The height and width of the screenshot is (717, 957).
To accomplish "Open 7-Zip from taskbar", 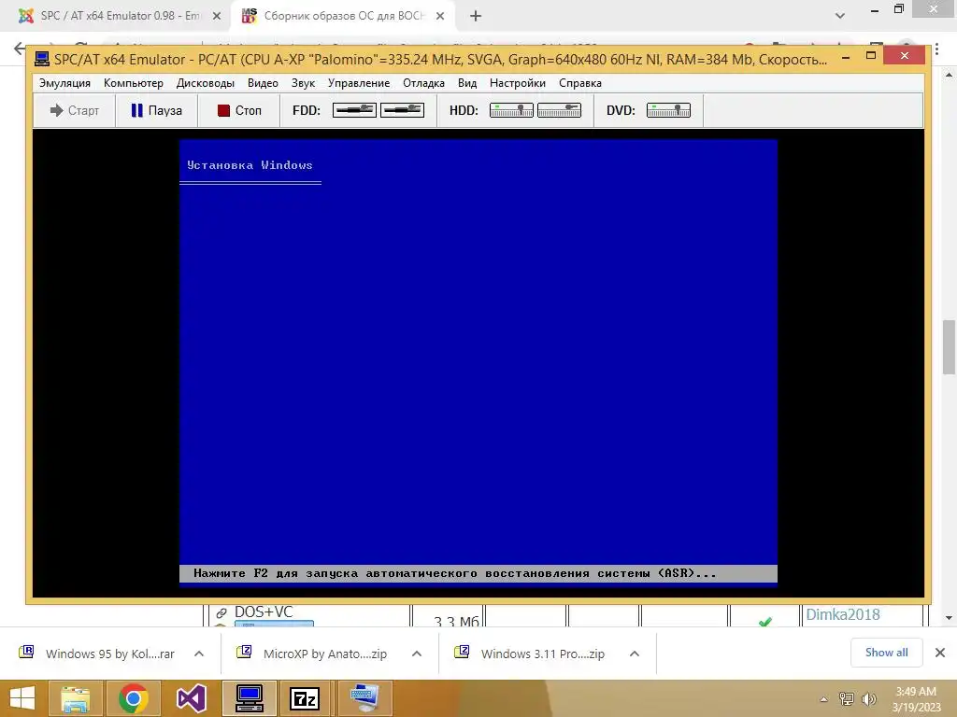I will coord(306,698).
